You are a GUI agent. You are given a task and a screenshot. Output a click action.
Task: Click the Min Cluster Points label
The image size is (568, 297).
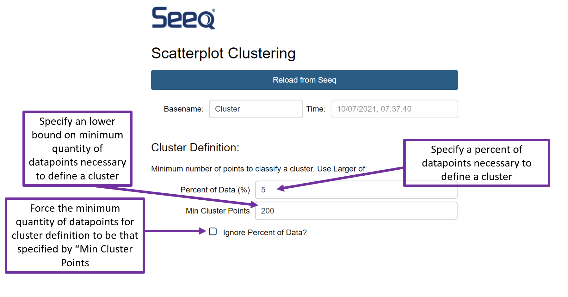click(218, 211)
